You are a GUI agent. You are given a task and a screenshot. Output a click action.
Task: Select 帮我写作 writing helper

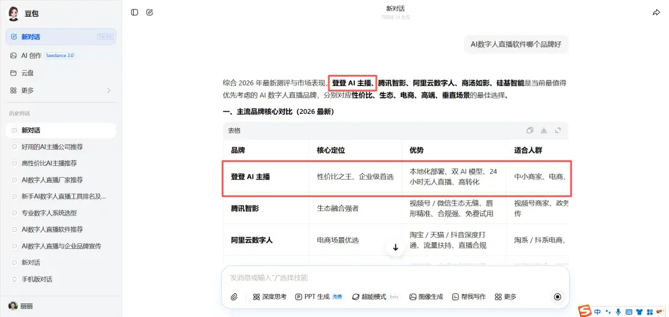point(469,297)
